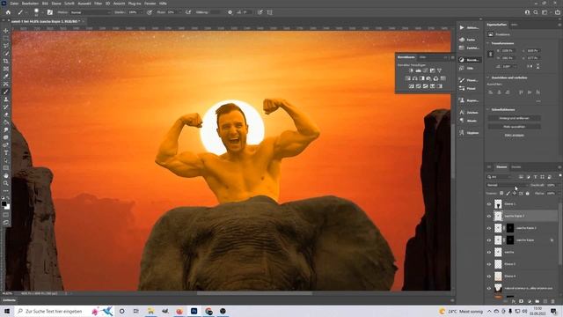563x317 pixels.
Task: Delete the selected layer
Action: pos(553,301)
